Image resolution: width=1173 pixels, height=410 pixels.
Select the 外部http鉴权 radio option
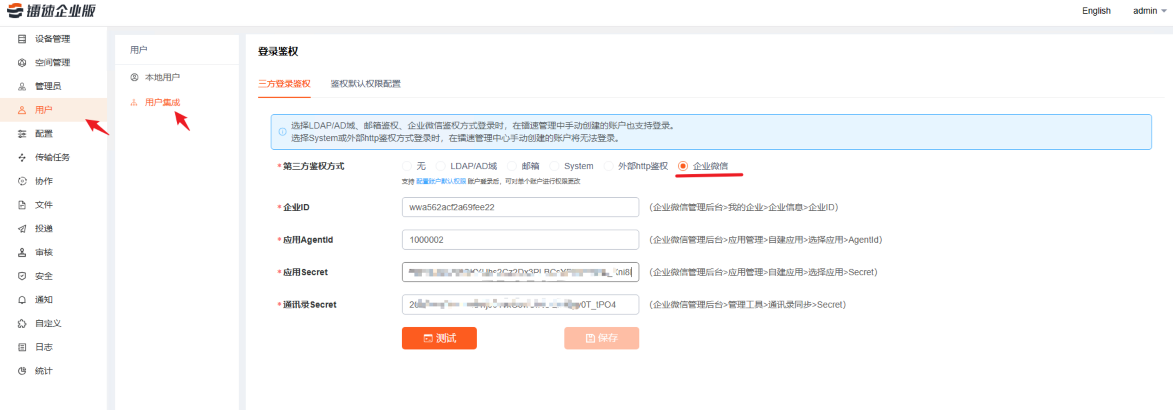608,166
